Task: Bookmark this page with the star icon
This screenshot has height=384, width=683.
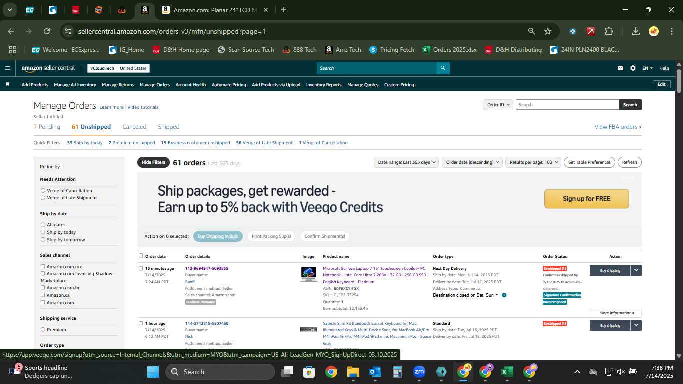Action: point(548,31)
